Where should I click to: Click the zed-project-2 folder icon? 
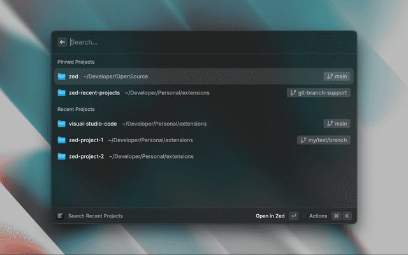pyautogui.click(x=62, y=156)
